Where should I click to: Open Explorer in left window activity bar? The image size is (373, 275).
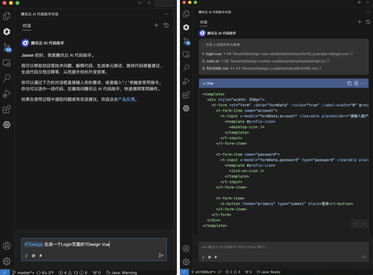[7, 16]
